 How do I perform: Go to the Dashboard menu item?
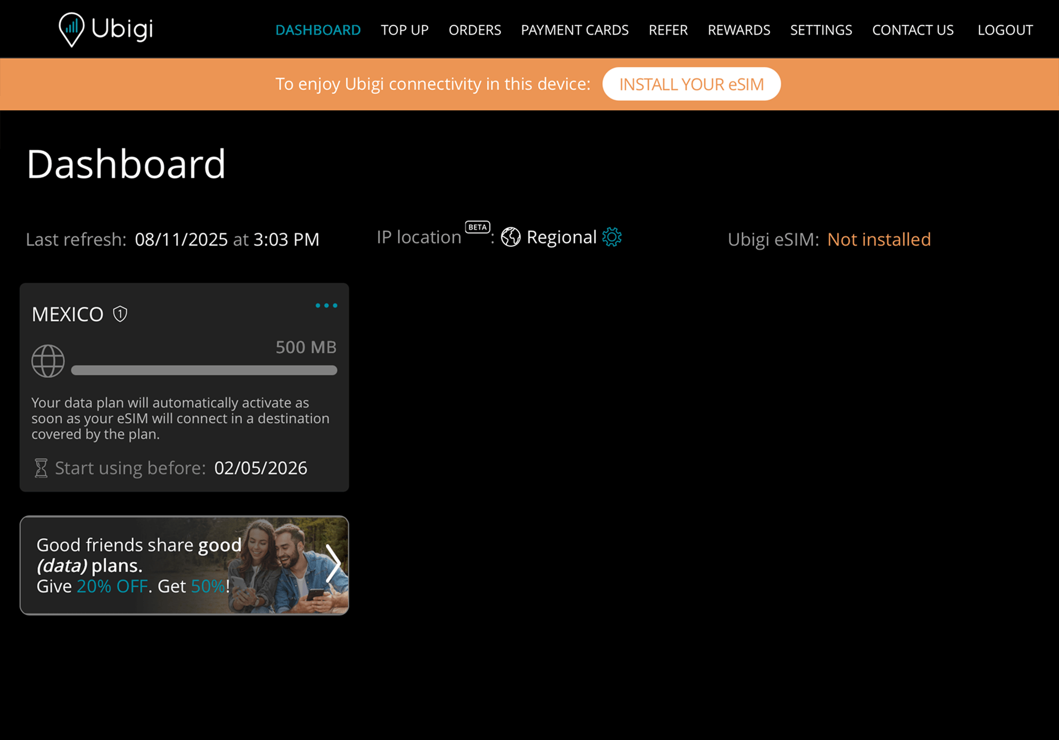point(318,30)
